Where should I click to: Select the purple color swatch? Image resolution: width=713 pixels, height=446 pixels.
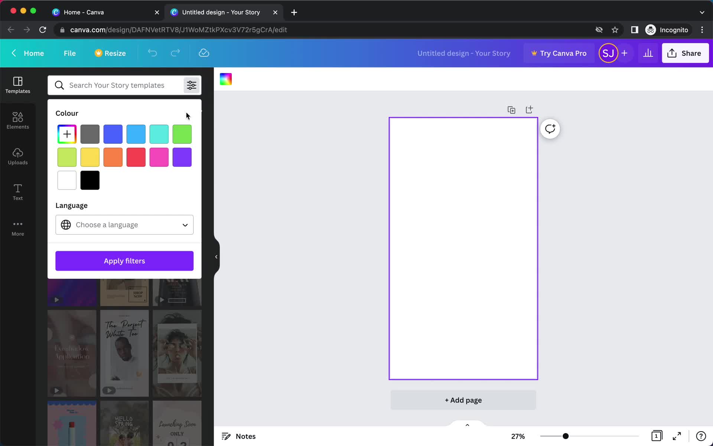click(182, 157)
